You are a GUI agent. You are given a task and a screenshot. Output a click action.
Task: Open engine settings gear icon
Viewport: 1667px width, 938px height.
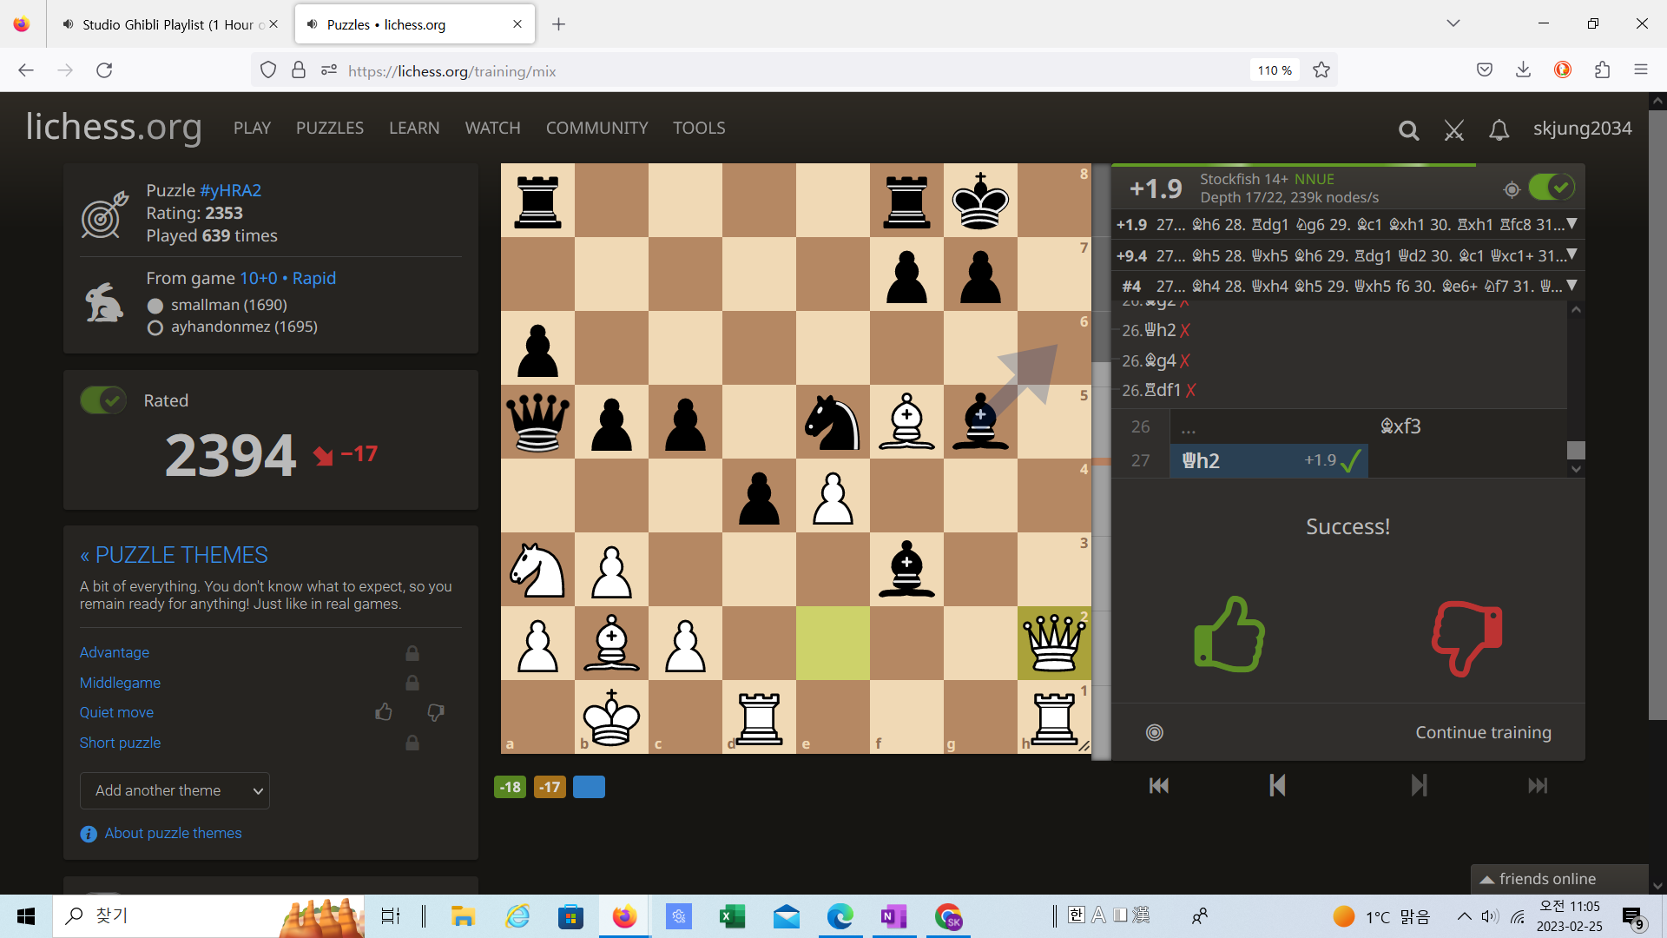pos(1512,189)
